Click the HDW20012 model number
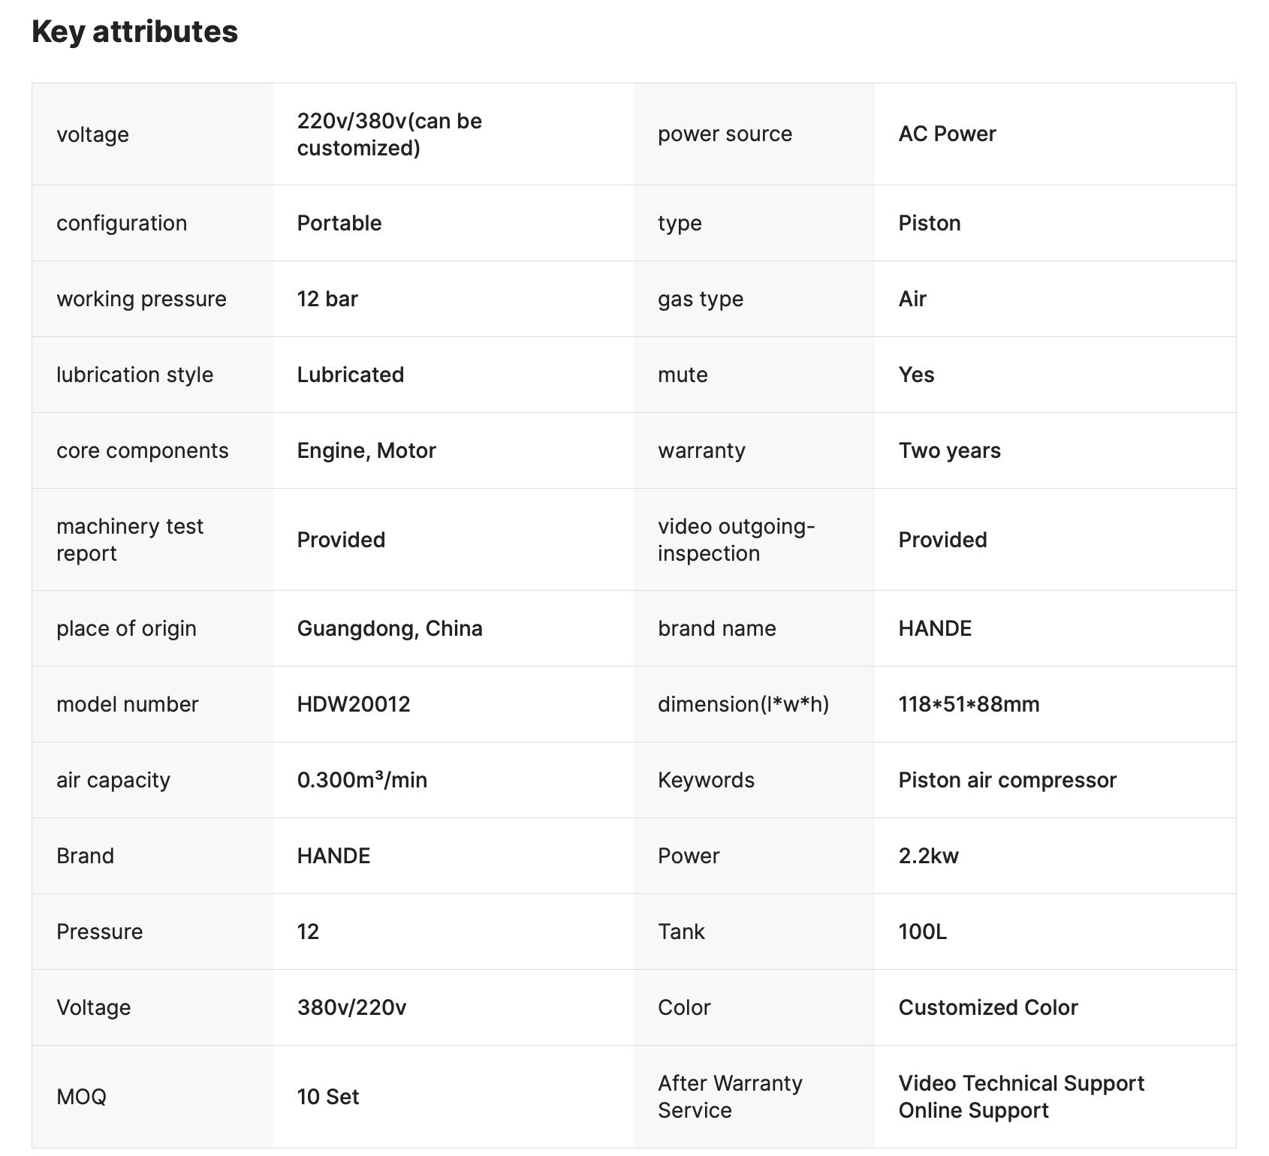Screen dimensions: 1269x1156 [x=353, y=704]
